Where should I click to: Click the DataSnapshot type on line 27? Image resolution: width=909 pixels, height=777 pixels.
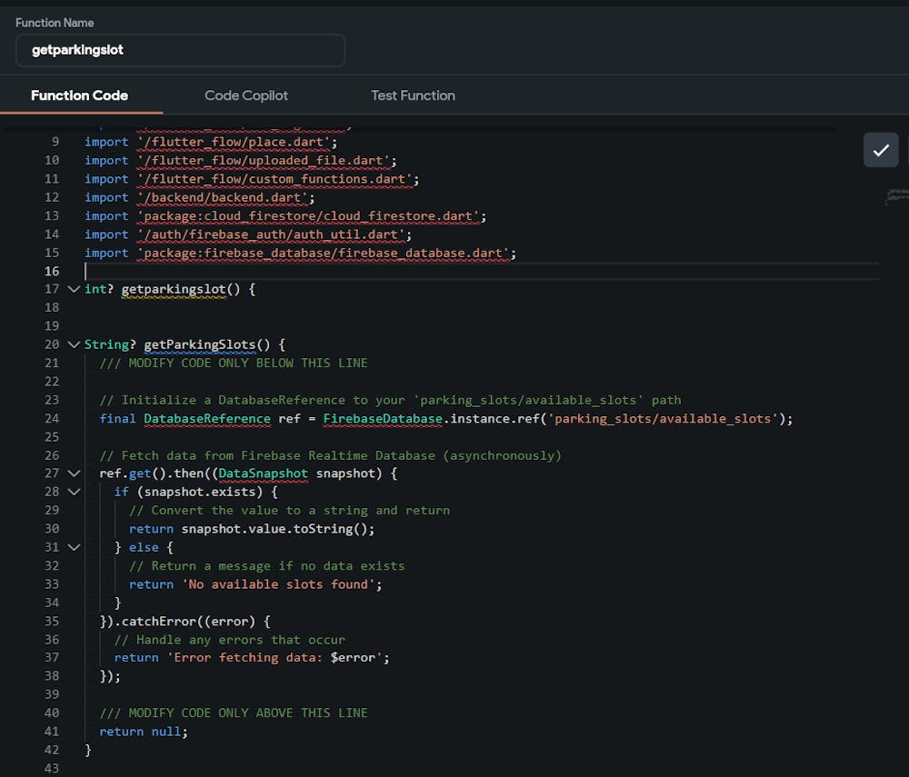(x=264, y=473)
